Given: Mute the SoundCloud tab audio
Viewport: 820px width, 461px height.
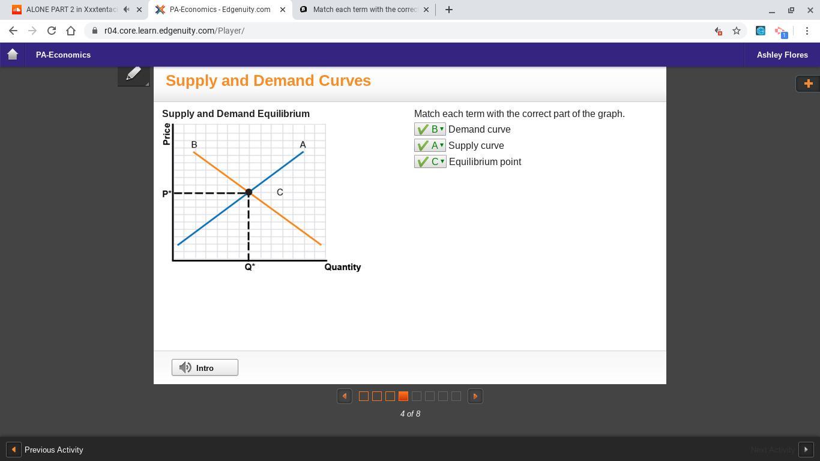Looking at the screenshot, I should (x=126, y=10).
